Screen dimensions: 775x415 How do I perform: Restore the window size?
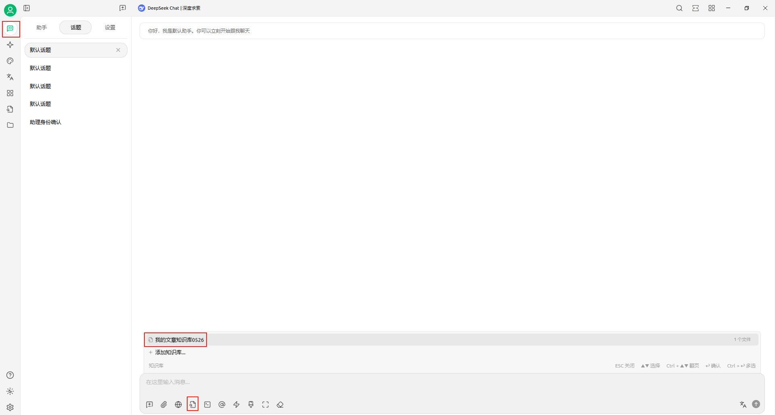tap(747, 8)
